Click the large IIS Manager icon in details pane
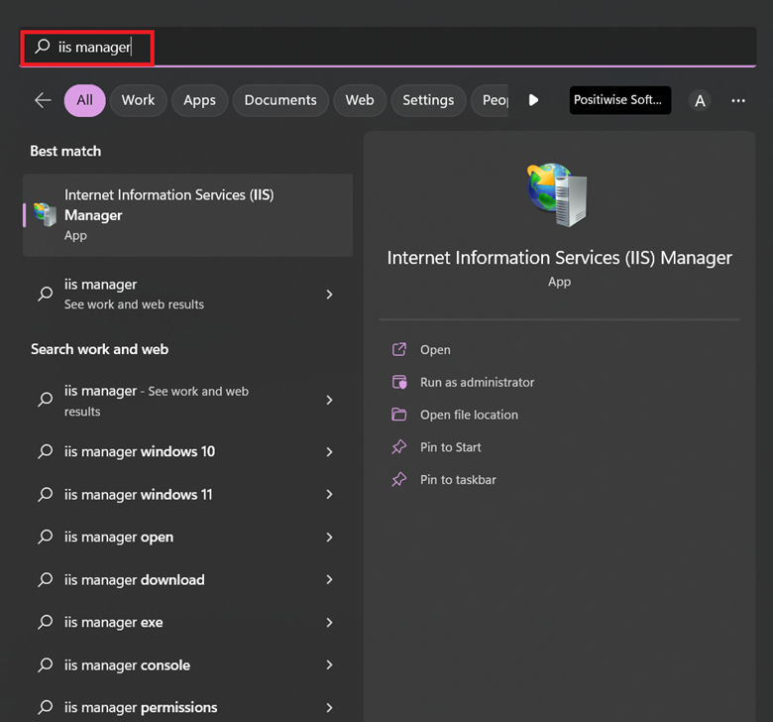This screenshot has height=722, width=773. (557, 194)
